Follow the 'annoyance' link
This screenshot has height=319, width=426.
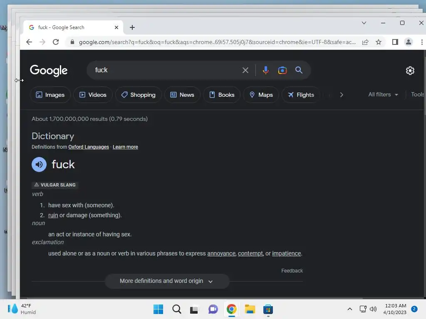coord(221,253)
